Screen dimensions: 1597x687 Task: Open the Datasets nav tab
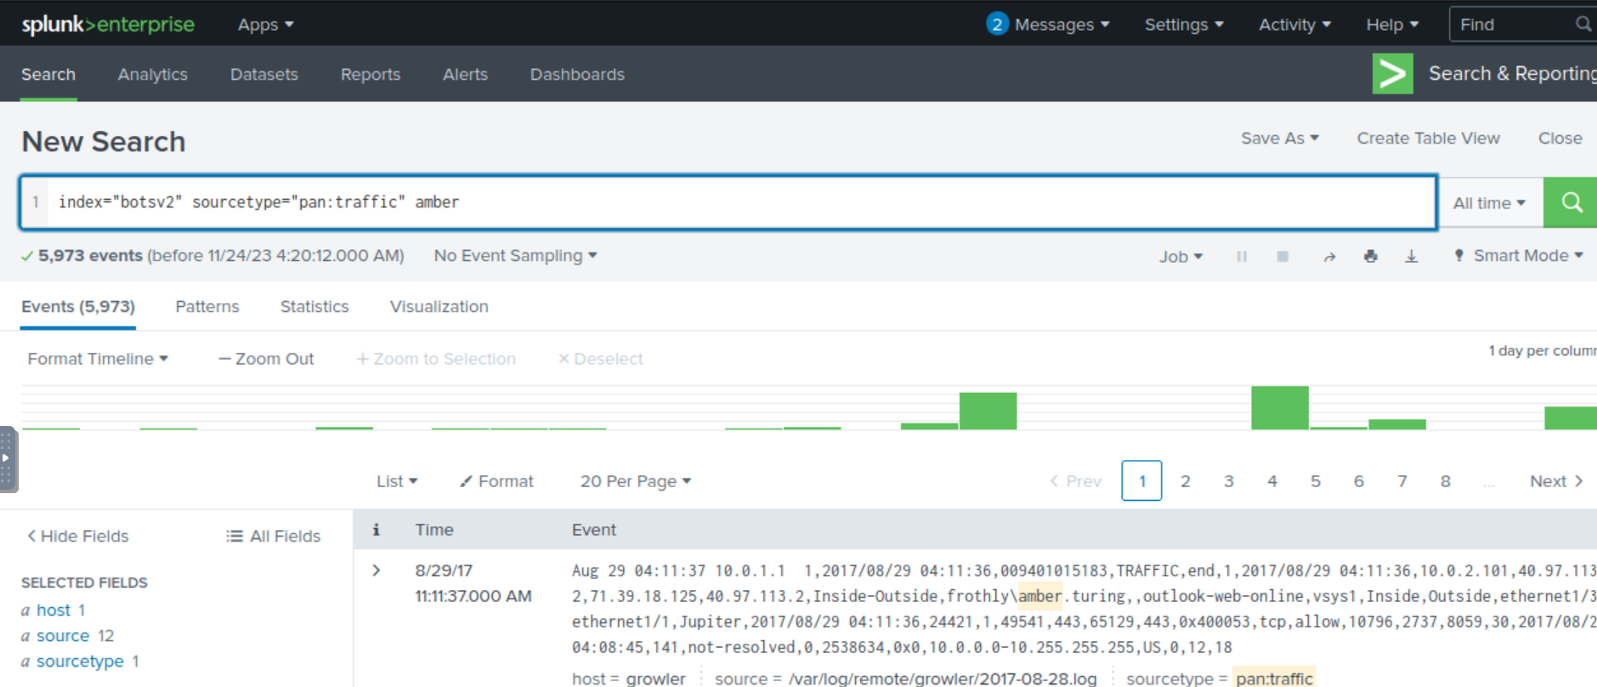264,74
